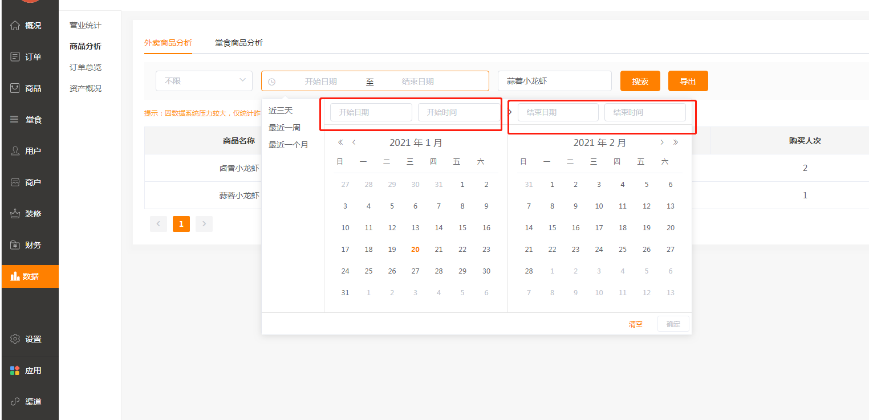
Task: Click the 蒜蓉小龙虾 table row cell
Action: pos(239,195)
